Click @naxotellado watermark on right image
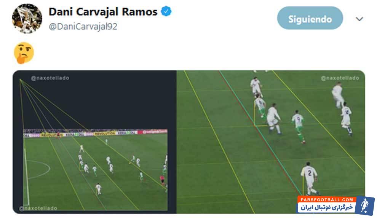 (340, 78)
